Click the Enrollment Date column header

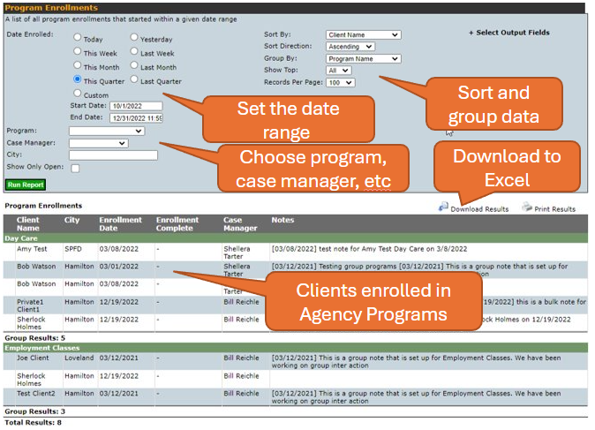tap(114, 223)
